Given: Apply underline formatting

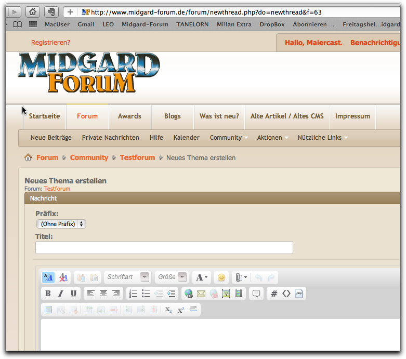Looking at the screenshot, I should tap(73, 294).
